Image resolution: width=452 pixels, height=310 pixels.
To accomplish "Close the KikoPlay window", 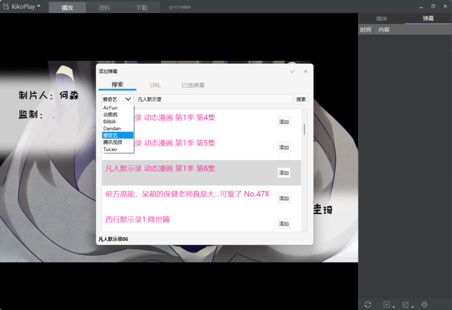I will (x=445, y=6).
